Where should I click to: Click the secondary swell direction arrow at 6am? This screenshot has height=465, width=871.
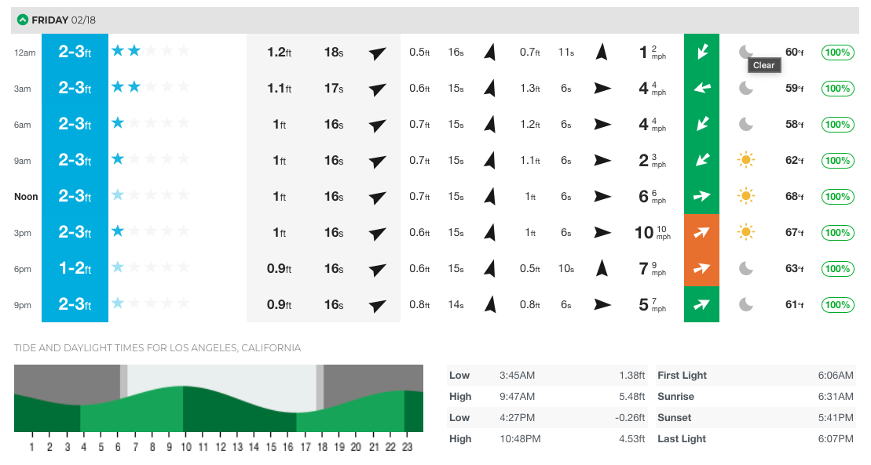click(490, 125)
